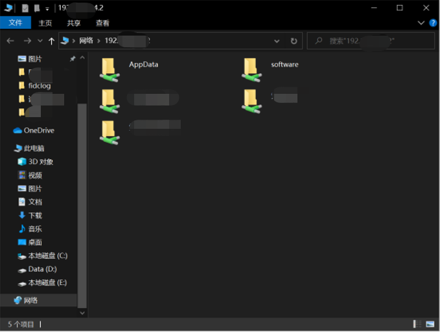Refresh the current folder view
Image resolution: width=440 pixels, height=332 pixels.
[294, 41]
